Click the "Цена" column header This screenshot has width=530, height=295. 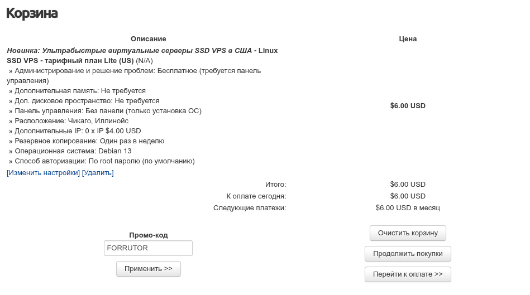click(408, 39)
